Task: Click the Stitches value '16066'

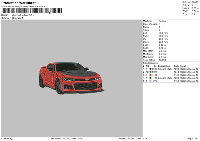Action: 195,2
